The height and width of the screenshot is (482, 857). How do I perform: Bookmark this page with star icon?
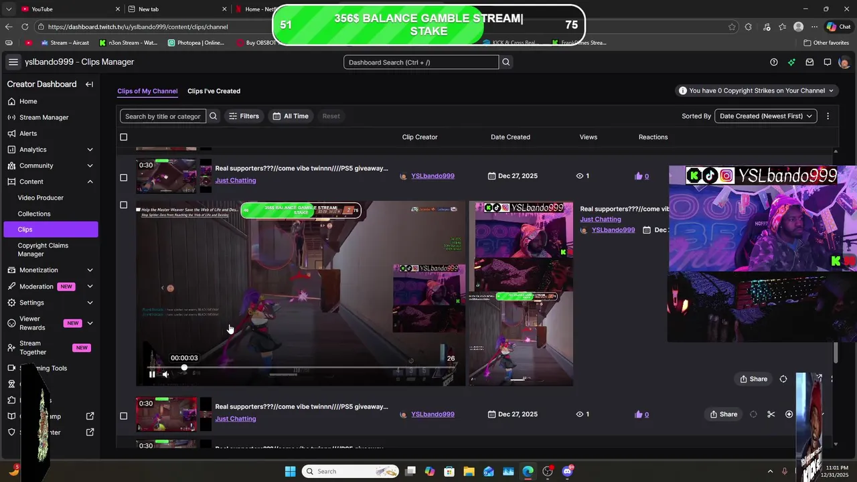pyautogui.click(x=732, y=27)
